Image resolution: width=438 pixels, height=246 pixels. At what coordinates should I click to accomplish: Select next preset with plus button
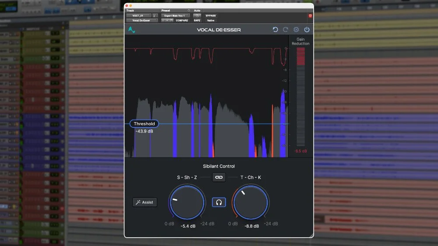pyautogui.click(x=167, y=21)
